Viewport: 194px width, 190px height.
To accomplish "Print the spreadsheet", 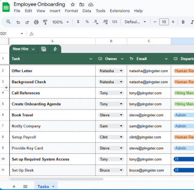I will click(36, 22).
